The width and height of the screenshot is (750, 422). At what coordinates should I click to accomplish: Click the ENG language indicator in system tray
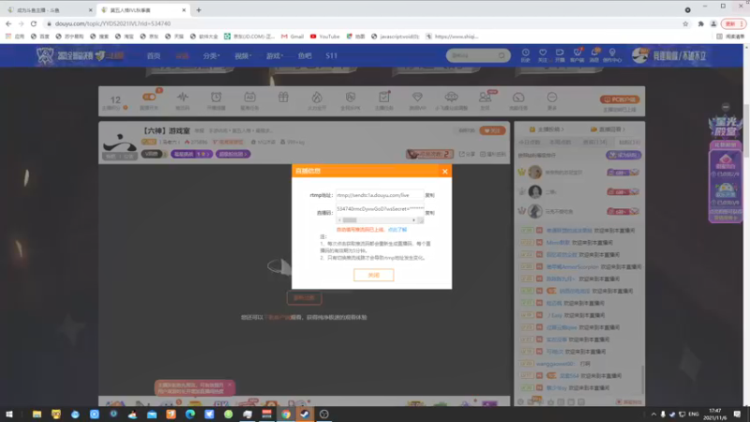point(693,414)
